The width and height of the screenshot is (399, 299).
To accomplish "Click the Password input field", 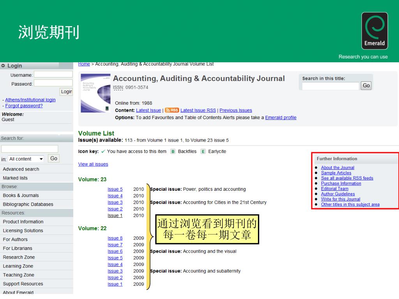I will (x=53, y=83).
